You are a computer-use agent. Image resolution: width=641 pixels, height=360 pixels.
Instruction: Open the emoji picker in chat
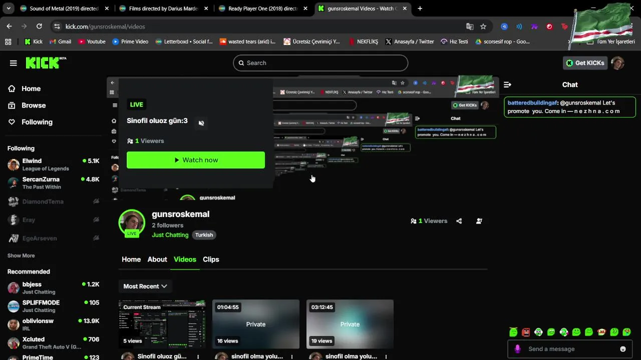click(623, 349)
